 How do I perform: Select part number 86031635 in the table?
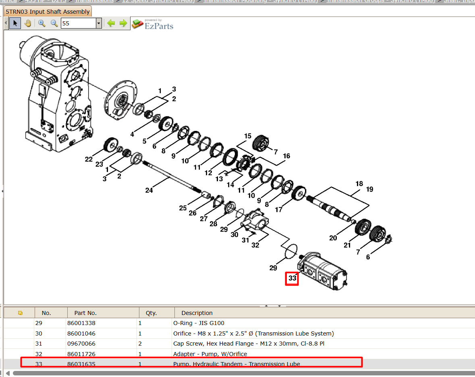click(81, 364)
